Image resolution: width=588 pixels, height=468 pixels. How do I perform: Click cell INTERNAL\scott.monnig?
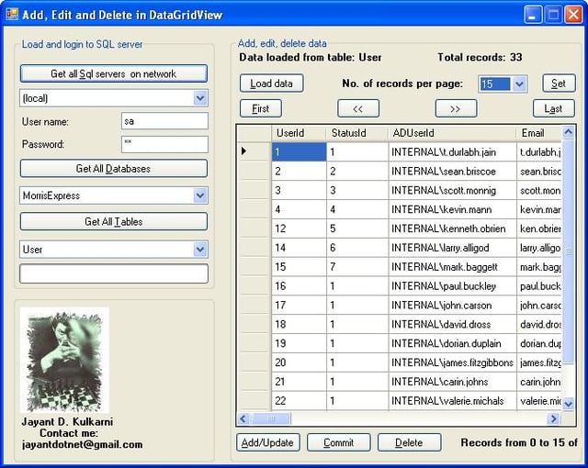[452, 190]
